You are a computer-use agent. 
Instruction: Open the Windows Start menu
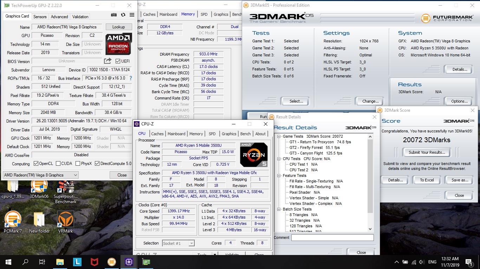[x=8, y=262]
